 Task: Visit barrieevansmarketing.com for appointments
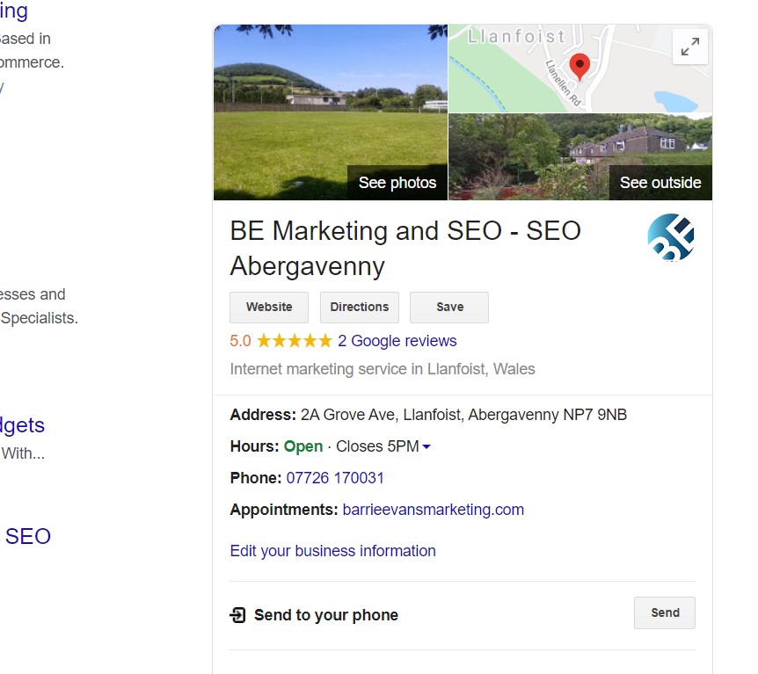pos(433,509)
